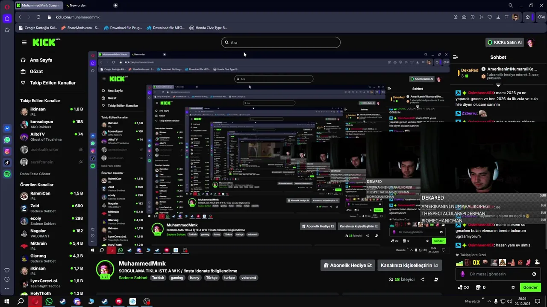Expand the gift leaderboard chevron
The height and width of the screenshot is (307, 547).
click(x=498, y=85)
